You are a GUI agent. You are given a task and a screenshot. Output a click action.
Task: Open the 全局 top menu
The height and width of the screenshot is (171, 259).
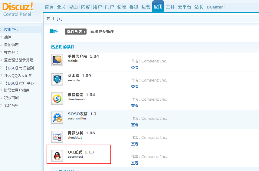pyautogui.click(x=61, y=7)
